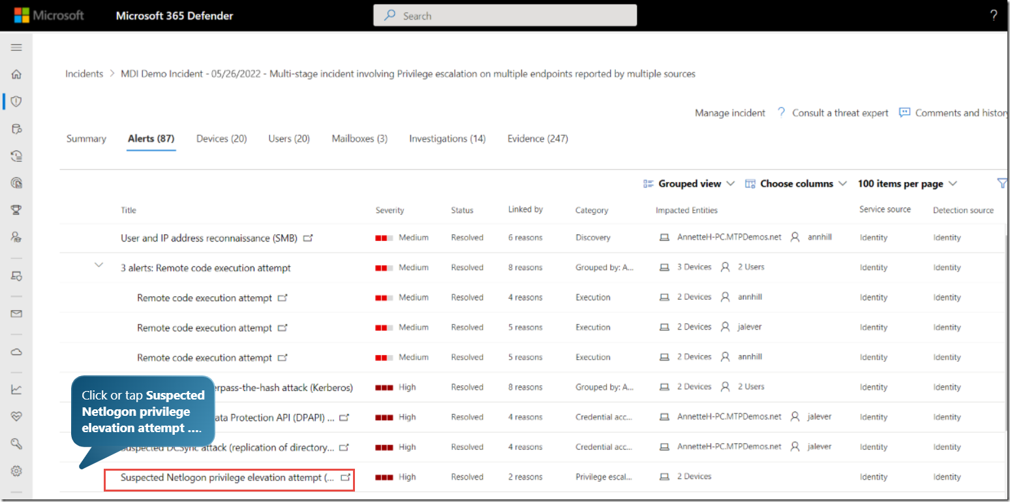Open Comments and history

953,113
